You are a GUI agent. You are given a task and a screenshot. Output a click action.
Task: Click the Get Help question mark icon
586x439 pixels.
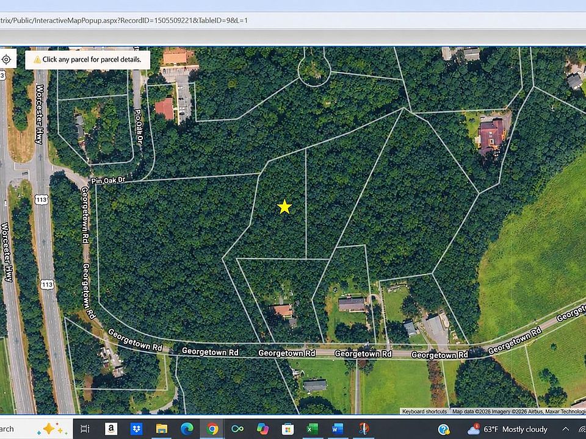tap(444, 429)
